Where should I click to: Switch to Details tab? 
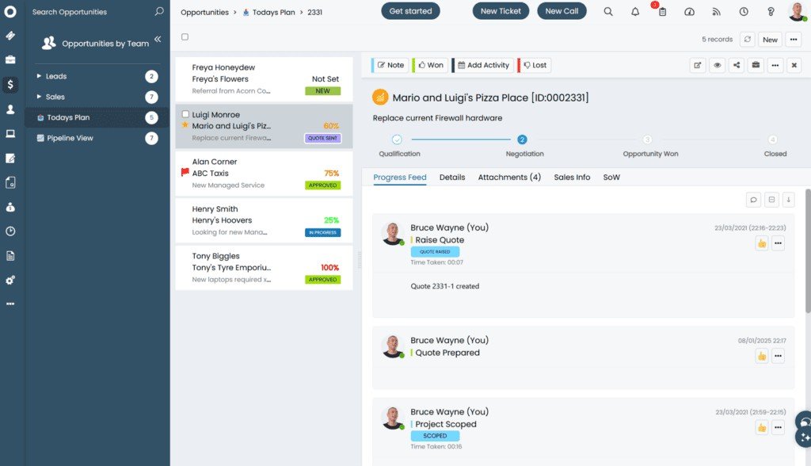(x=452, y=177)
